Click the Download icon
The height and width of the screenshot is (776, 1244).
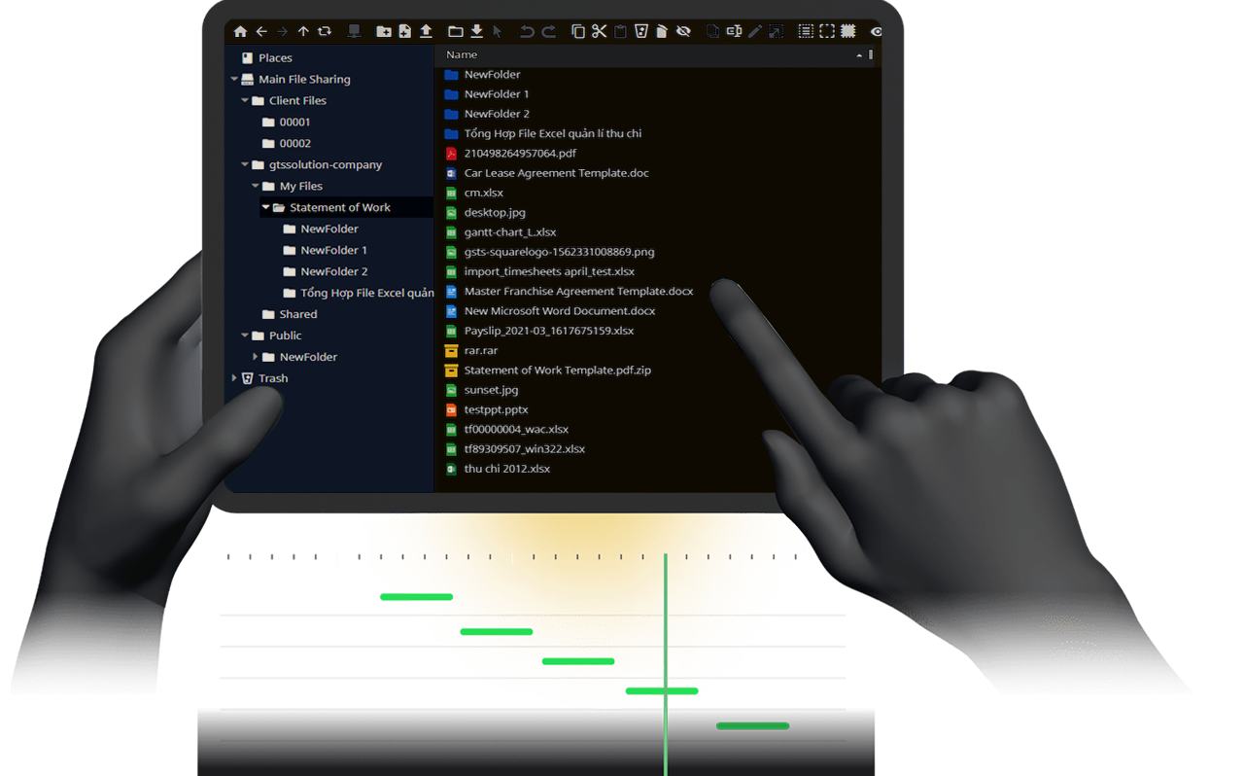[x=476, y=32]
